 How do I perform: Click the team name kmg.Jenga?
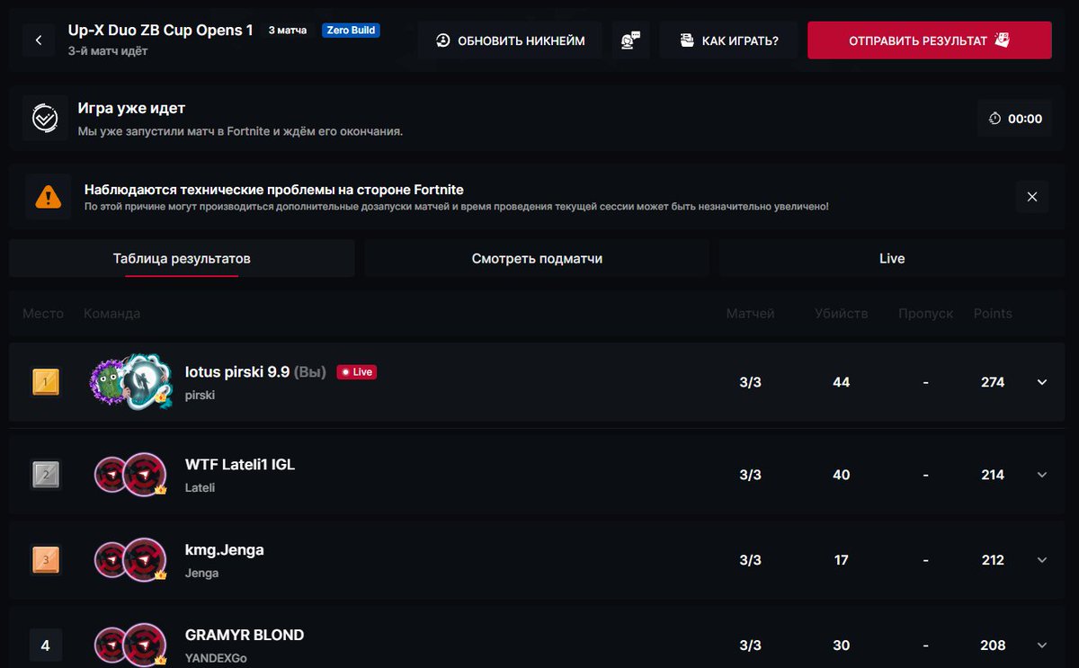[x=225, y=549]
